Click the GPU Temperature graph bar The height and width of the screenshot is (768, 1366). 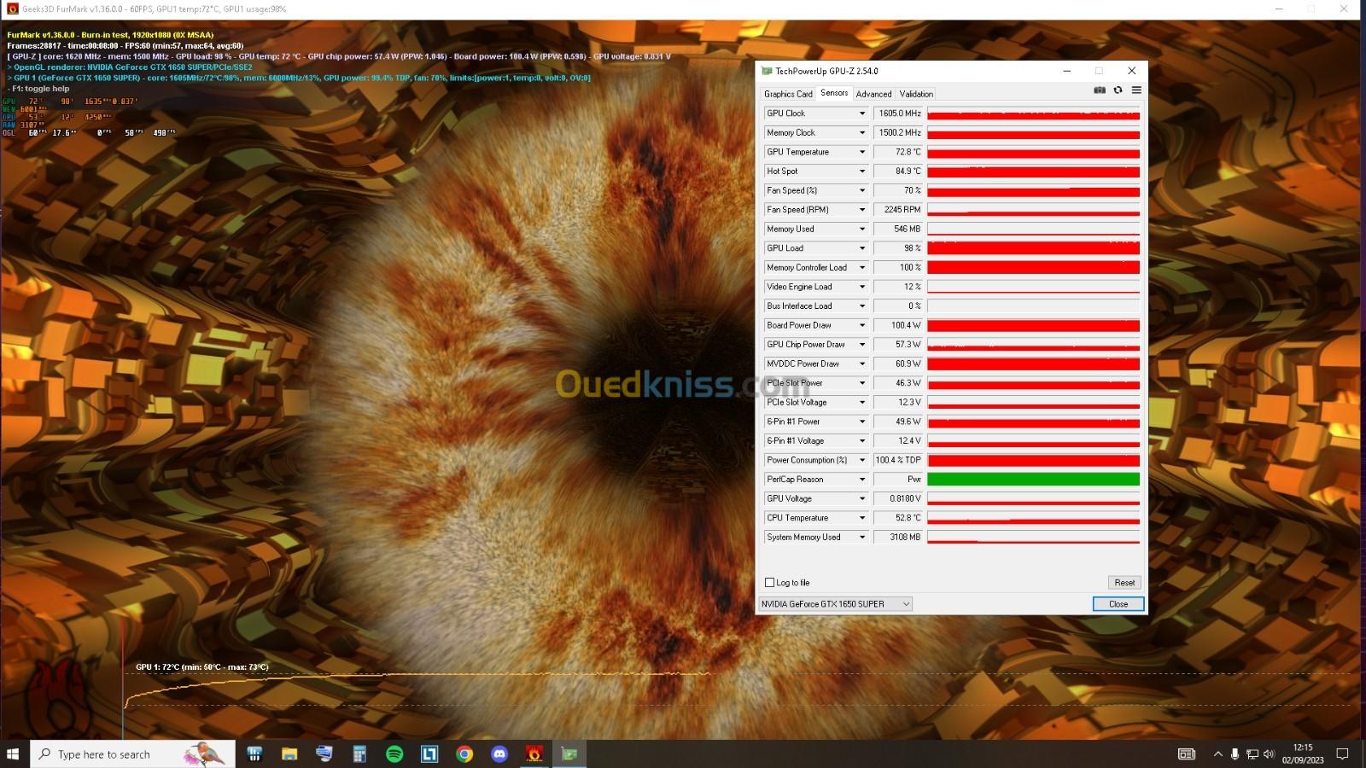(x=1033, y=152)
